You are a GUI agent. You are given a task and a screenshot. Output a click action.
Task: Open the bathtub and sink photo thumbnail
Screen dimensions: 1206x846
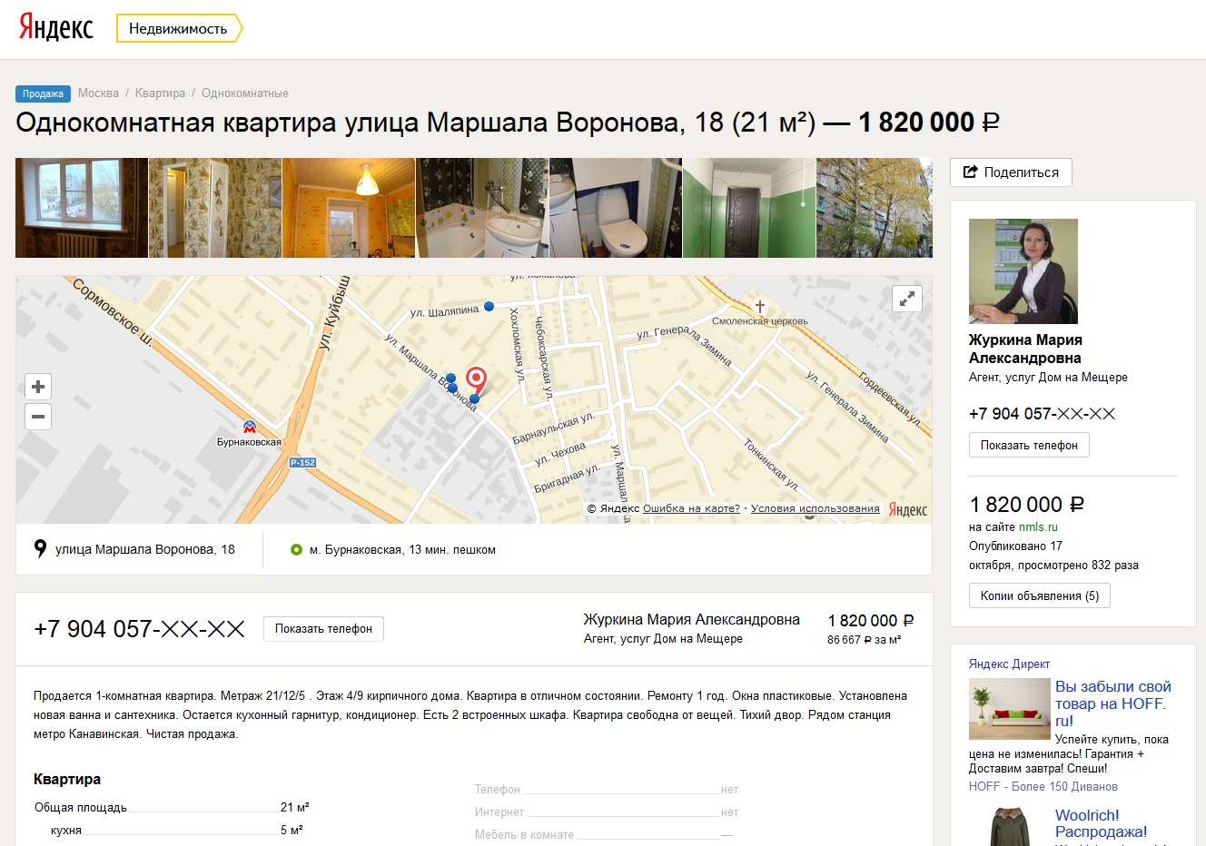482,208
